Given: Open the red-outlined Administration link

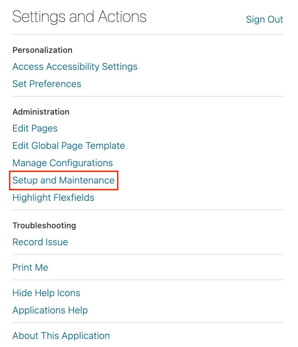Looking at the screenshot, I should pyautogui.click(x=63, y=180).
